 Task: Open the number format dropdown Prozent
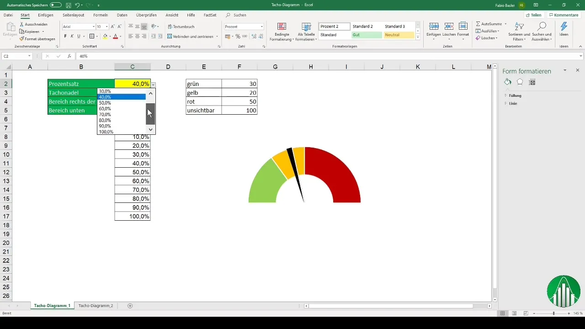click(261, 27)
